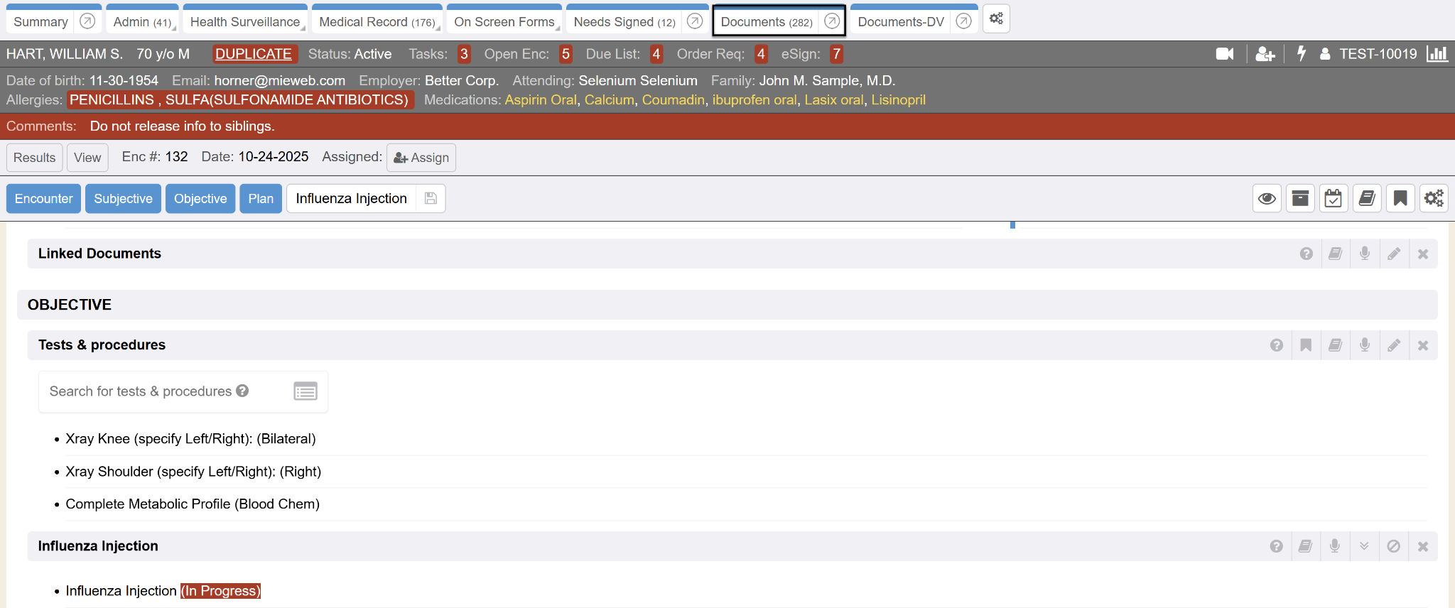Screen dimensions: 1455x608
Task: Open the bar chart icon beside TEST-10019
Action: (1437, 54)
